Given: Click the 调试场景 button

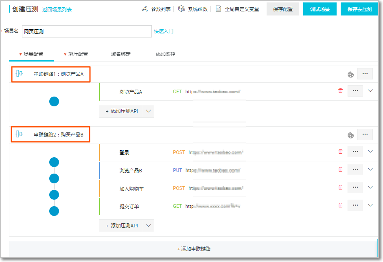Looking at the screenshot, I should pyautogui.click(x=320, y=9).
